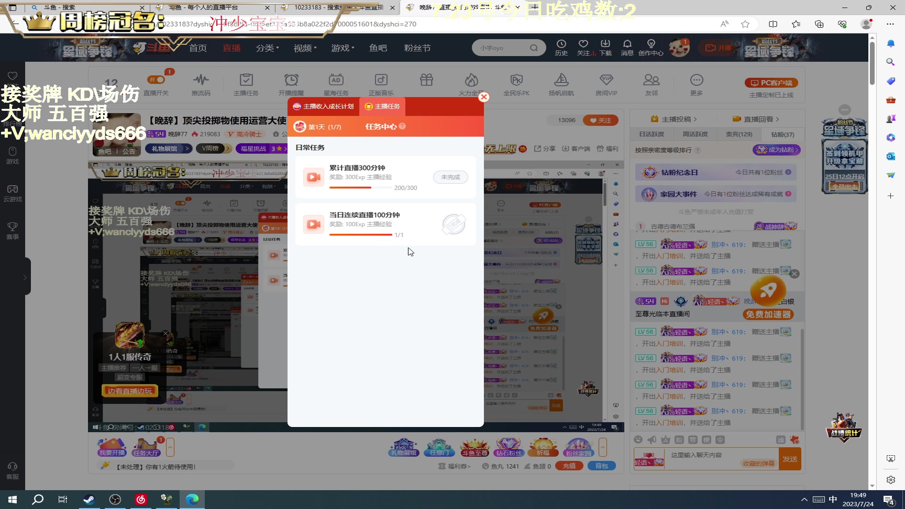Click the megaphone icon in chat toolbar

[652, 440]
